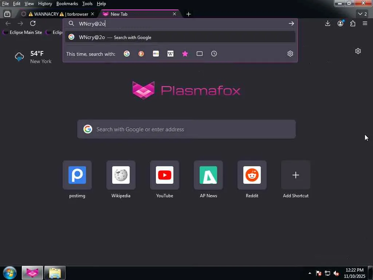Viewport: 373px width, 280px height.
Task: Search history with the clock icon
Action: (214, 54)
